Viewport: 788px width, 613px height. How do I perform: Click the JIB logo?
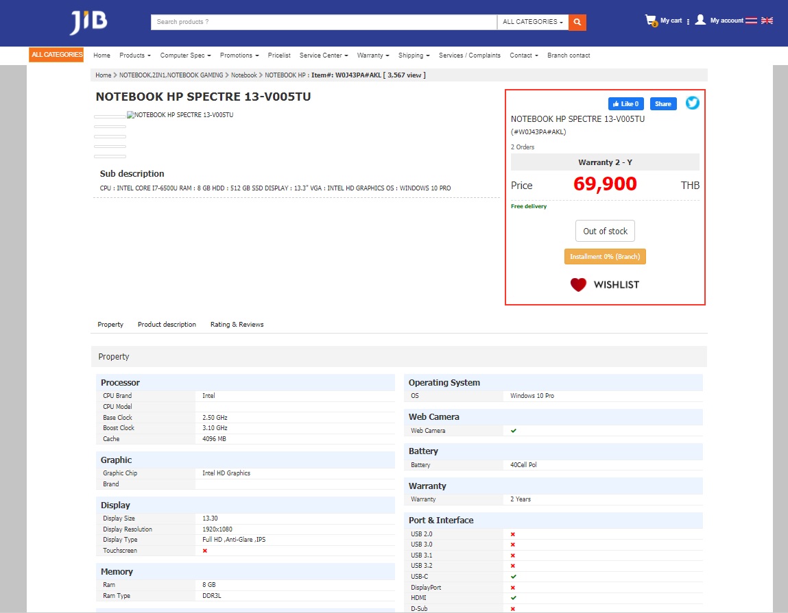(88, 23)
